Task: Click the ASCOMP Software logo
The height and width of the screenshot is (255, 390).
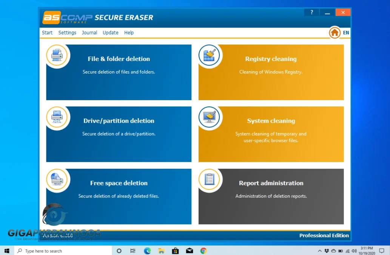Action: pyautogui.click(x=67, y=17)
